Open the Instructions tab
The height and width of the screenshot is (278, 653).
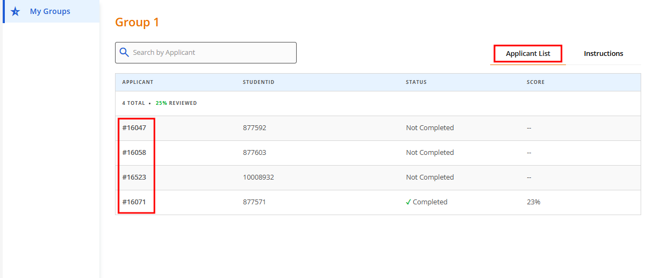603,53
